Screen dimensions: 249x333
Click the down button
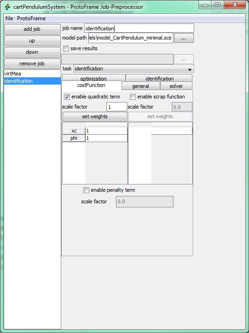pyautogui.click(x=32, y=52)
